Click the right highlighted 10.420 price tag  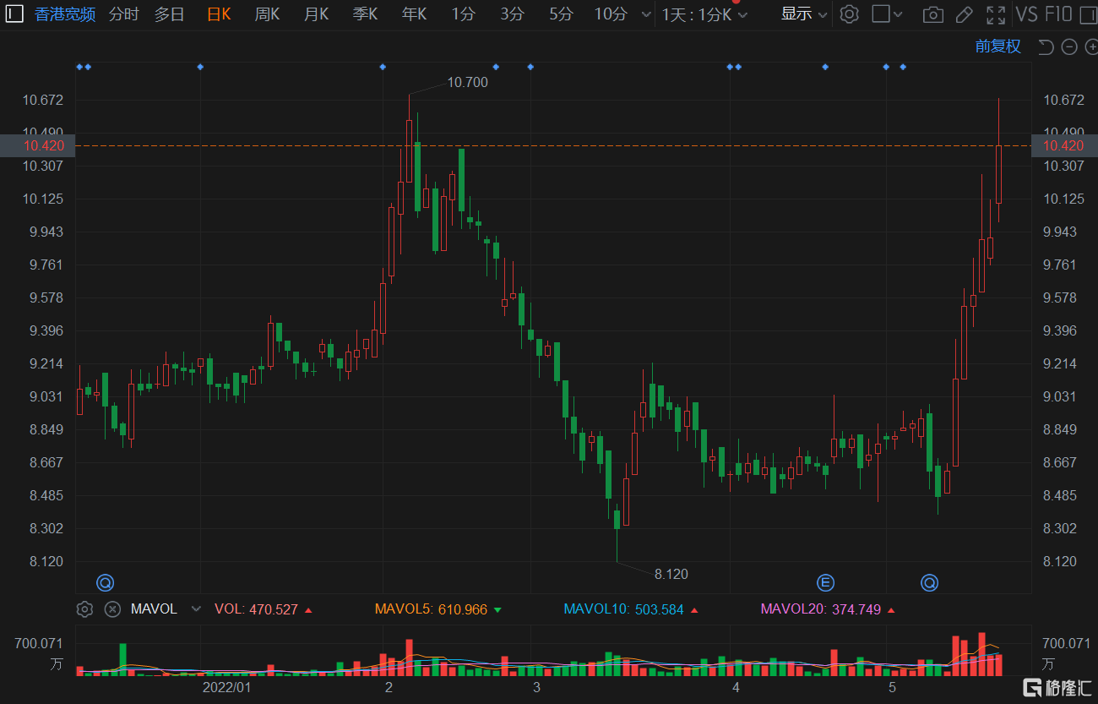point(1064,146)
